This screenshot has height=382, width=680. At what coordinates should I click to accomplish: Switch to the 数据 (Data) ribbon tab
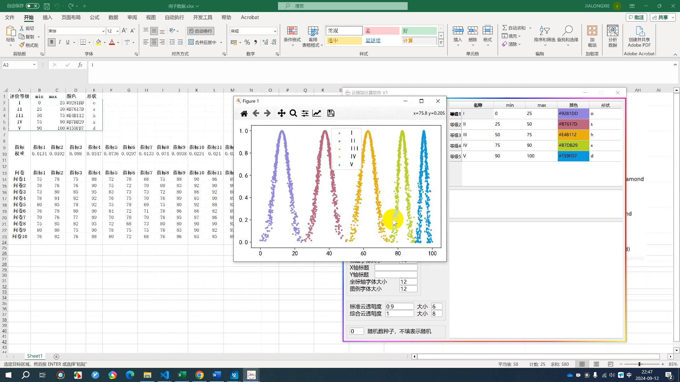(x=113, y=17)
